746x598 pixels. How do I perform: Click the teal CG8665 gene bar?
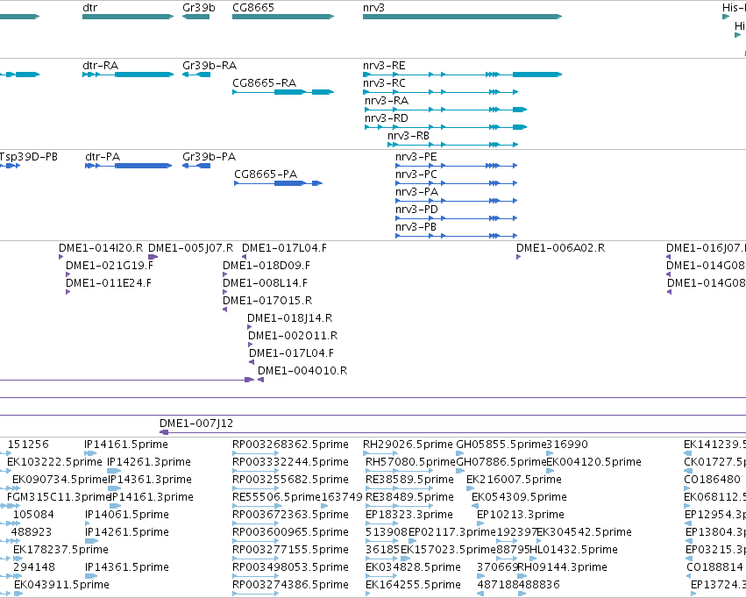tap(283, 17)
